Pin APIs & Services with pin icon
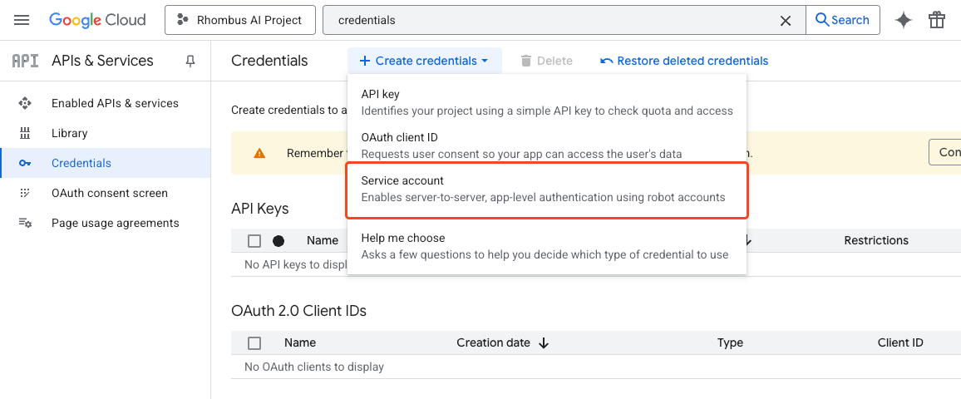The width and height of the screenshot is (961, 399). (x=190, y=61)
